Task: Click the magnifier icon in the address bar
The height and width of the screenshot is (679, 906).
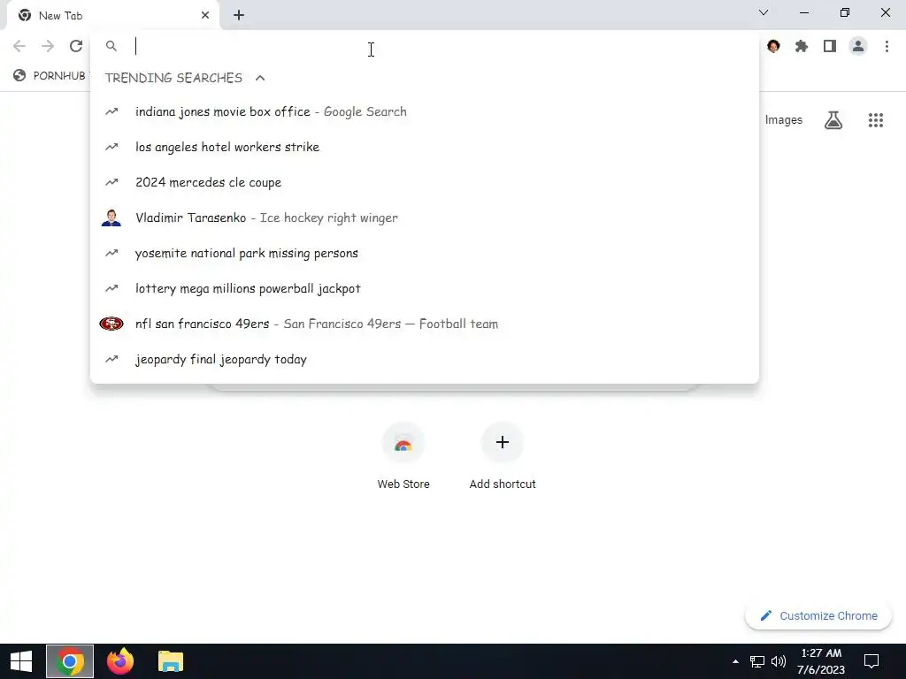Action: tap(111, 46)
